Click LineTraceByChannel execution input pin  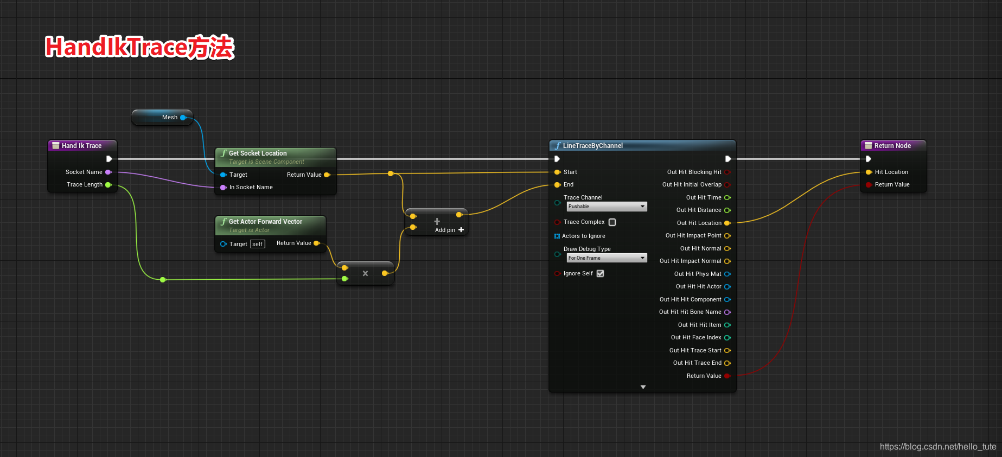(557, 159)
